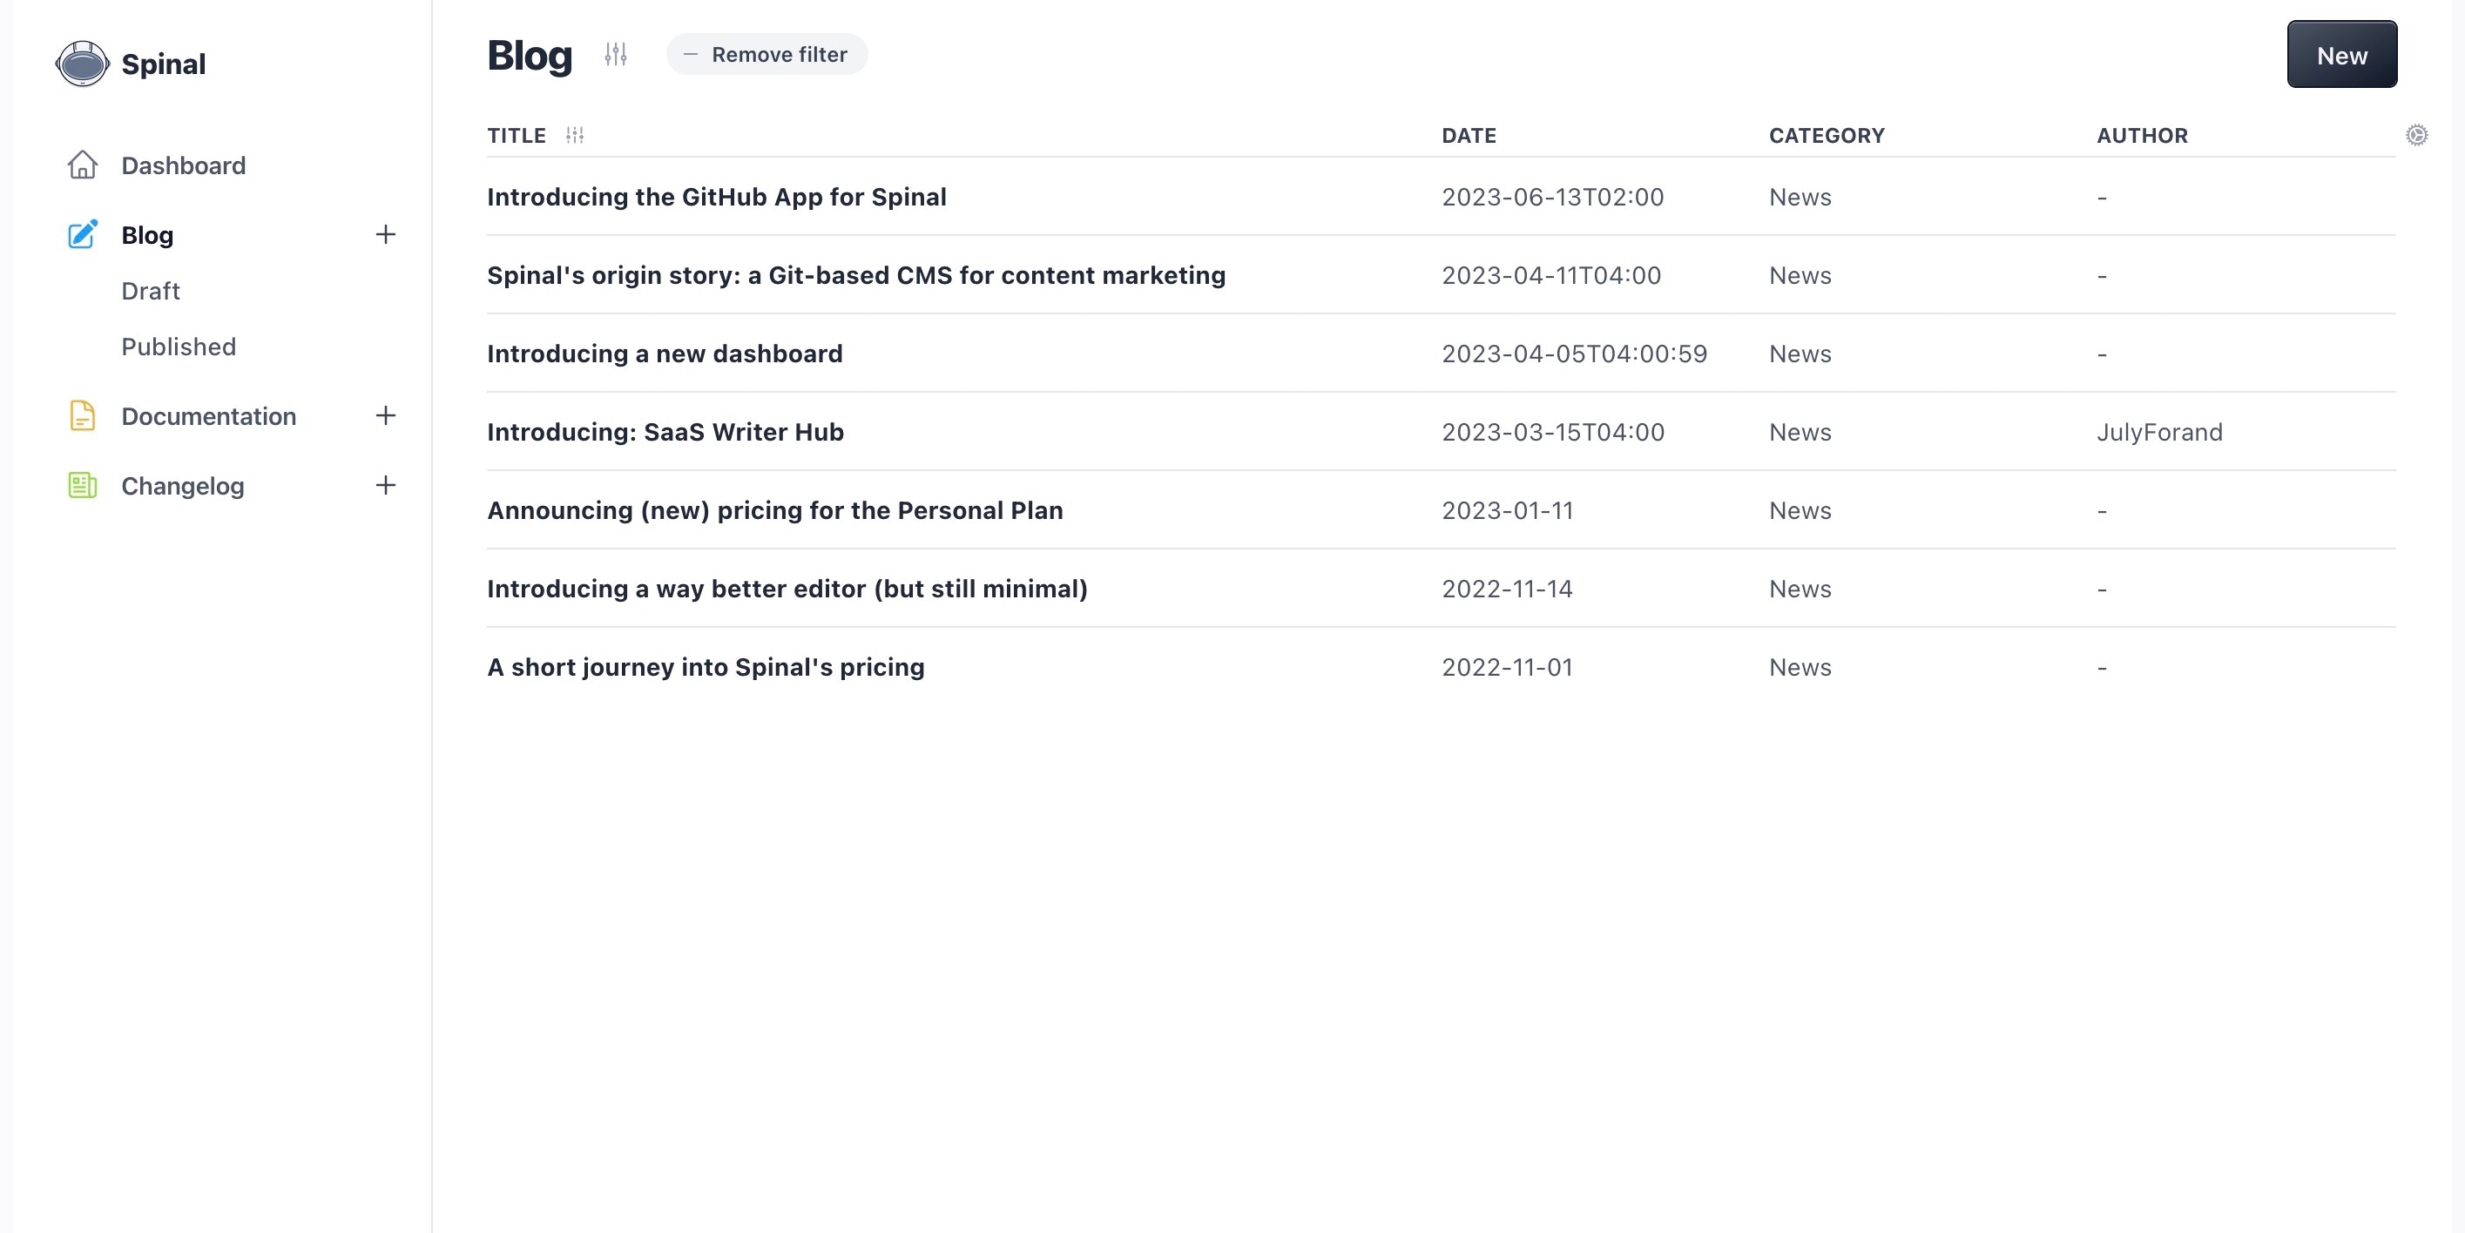Open post Introducing the GitHub App for Spinal

click(x=716, y=197)
